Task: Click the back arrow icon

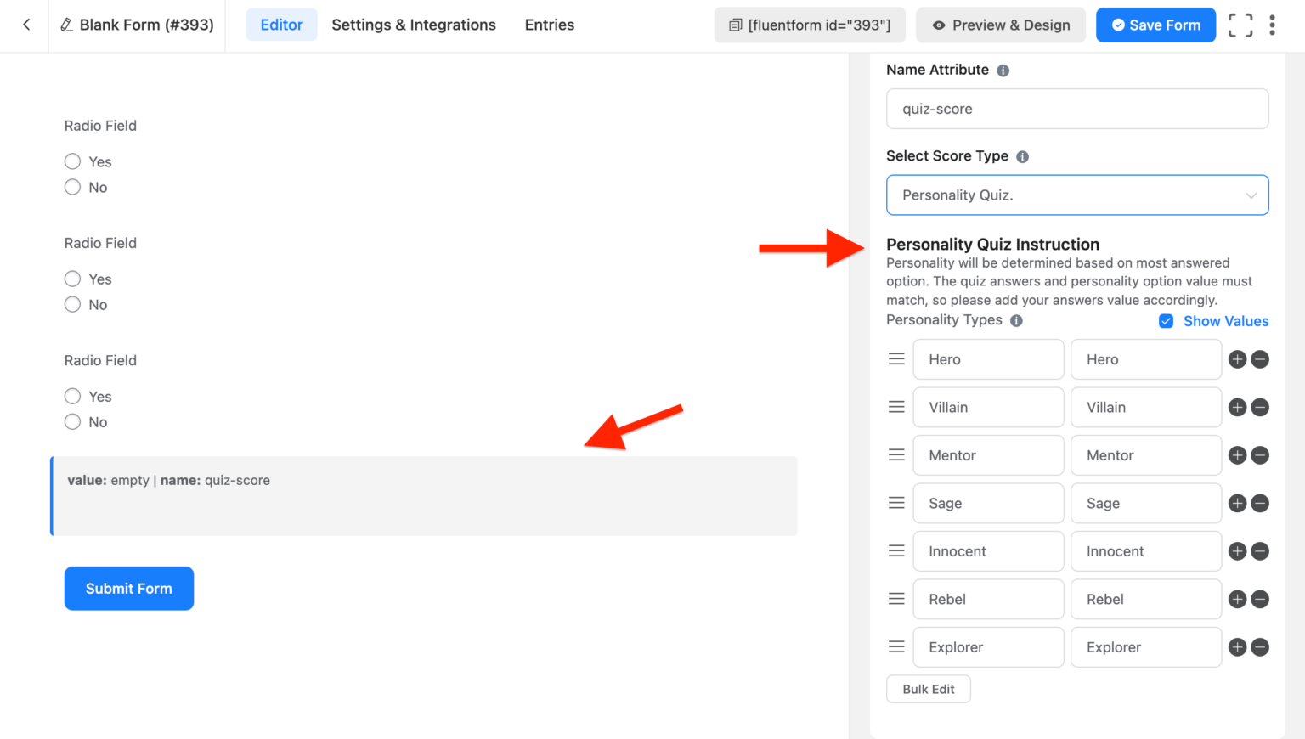Action: click(x=26, y=25)
